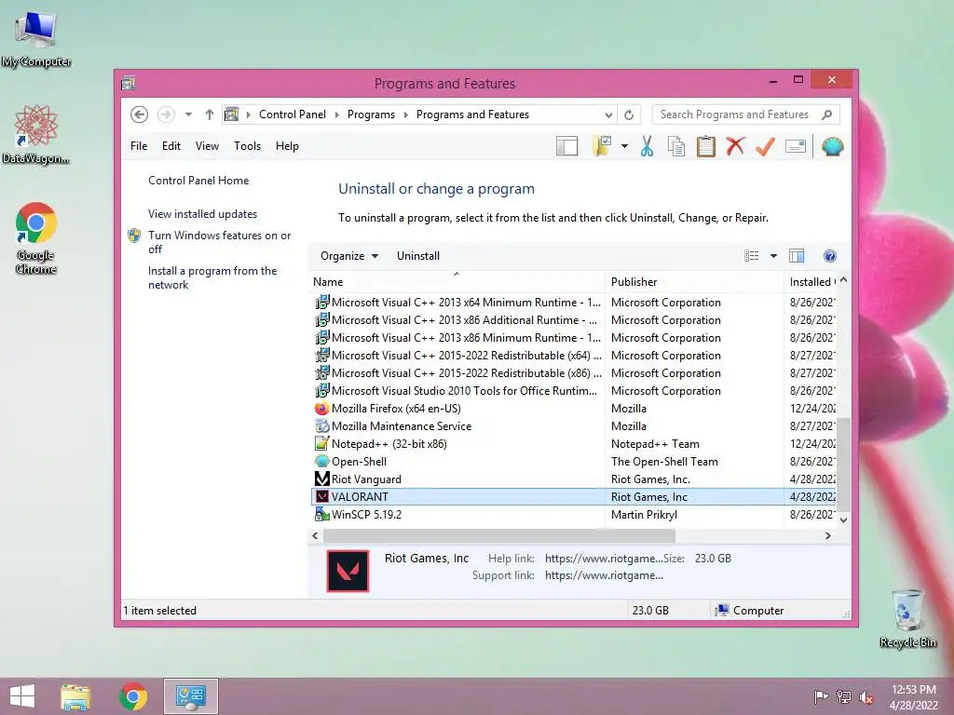Image resolution: width=954 pixels, height=715 pixels.
Task: Open Google Chrome from the taskbar
Action: pos(132,696)
